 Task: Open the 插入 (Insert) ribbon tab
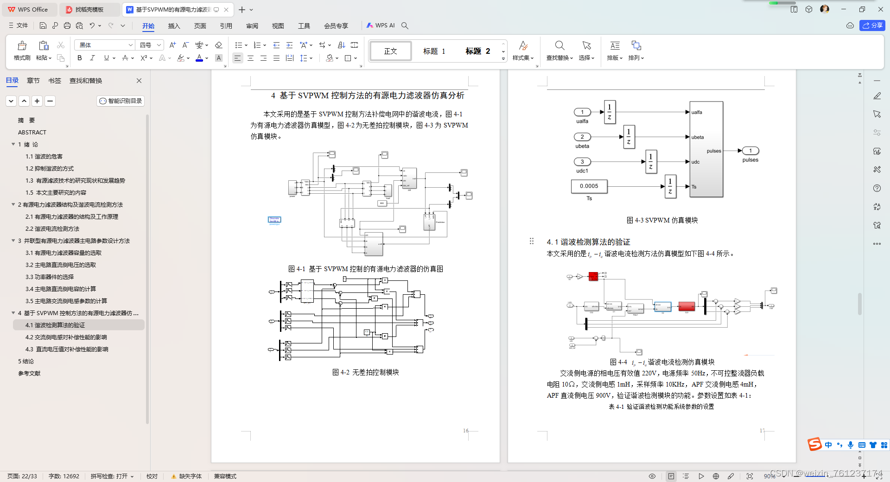[x=174, y=25]
